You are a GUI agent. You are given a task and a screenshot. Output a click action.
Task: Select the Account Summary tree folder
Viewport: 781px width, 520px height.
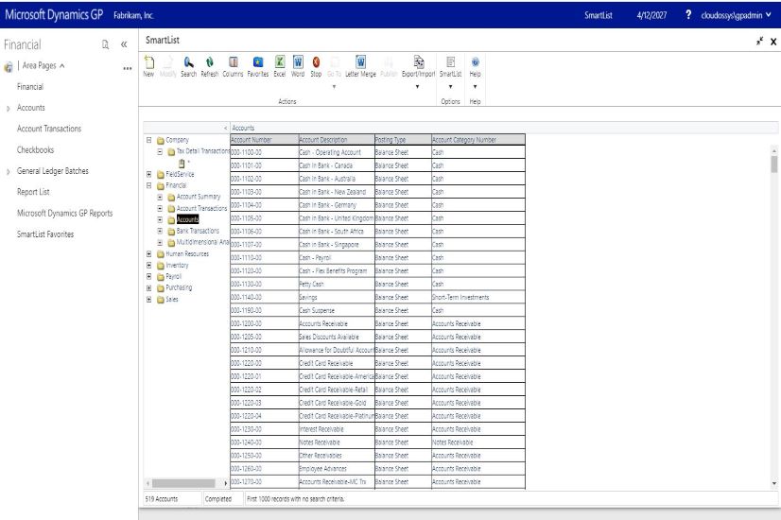(199, 197)
